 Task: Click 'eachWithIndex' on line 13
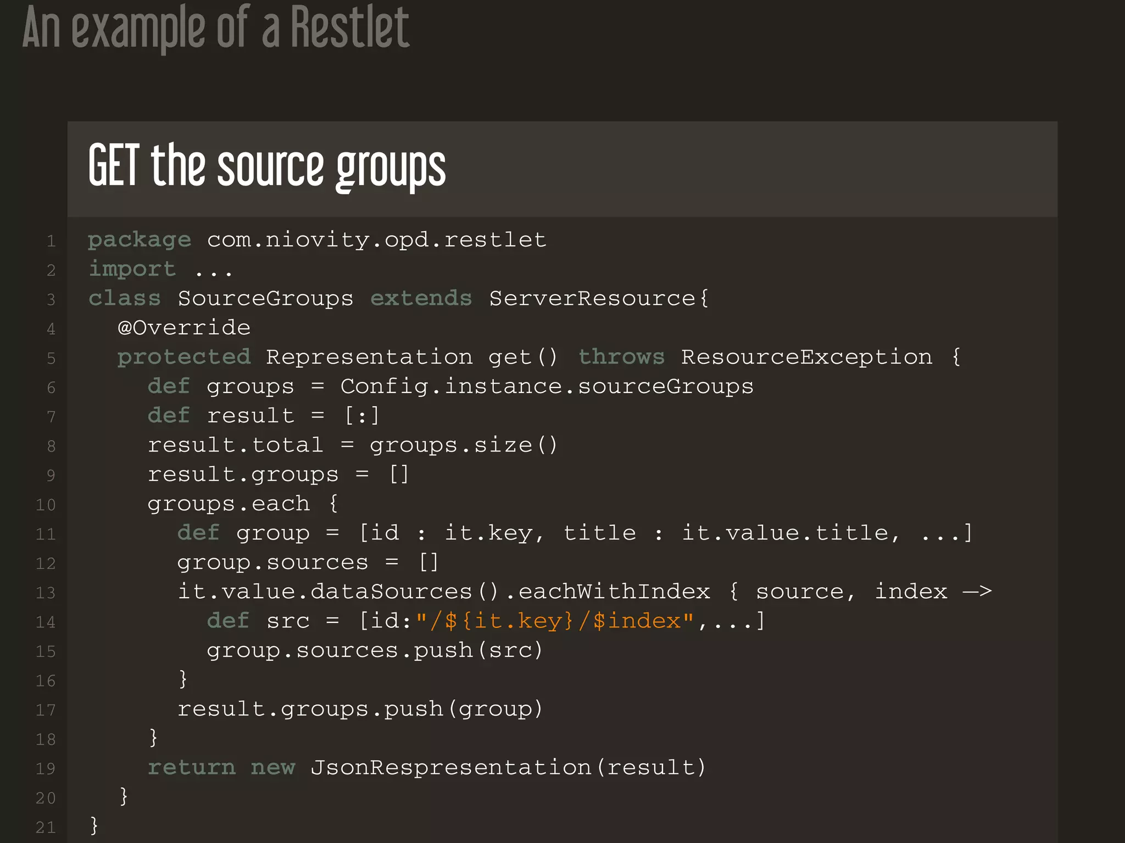click(x=614, y=592)
